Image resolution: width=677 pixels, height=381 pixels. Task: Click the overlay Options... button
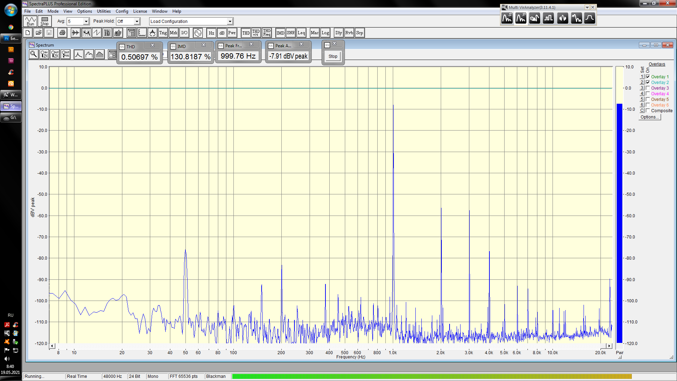tap(649, 117)
